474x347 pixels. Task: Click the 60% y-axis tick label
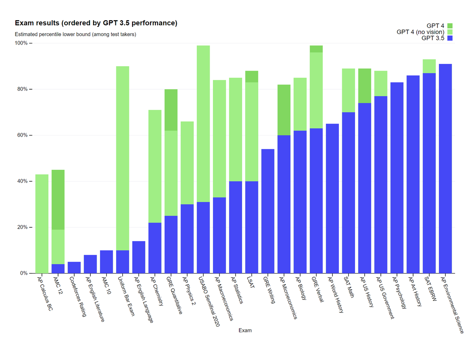(22, 135)
